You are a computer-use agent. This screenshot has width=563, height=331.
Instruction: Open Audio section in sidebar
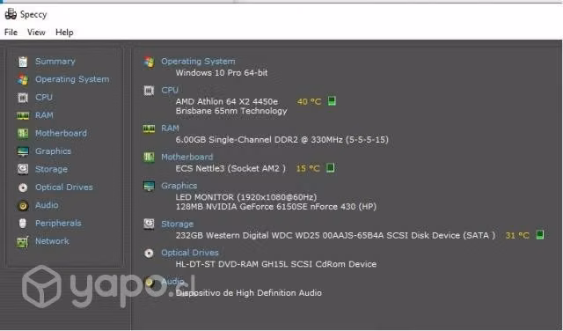[x=47, y=205]
